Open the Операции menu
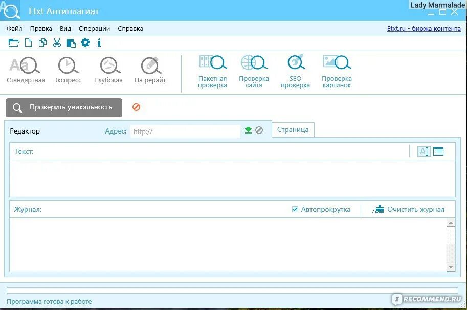This screenshot has height=310, width=467. tap(95, 29)
